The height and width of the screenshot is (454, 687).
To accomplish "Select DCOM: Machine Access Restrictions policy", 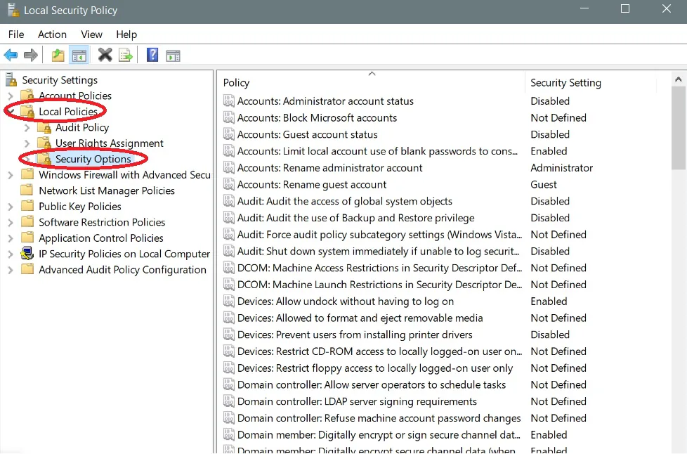I will (x=379, y=268).
